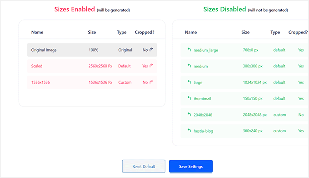This screenshot has height=178, width=309.
Task: Click Name column header in enabled table
Action: click(37, 32)
